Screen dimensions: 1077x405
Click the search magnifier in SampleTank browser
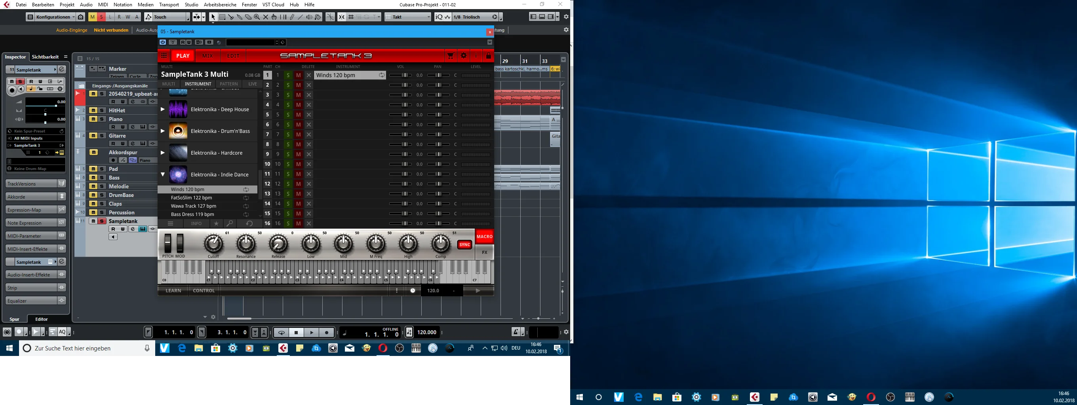click(230, 223)
